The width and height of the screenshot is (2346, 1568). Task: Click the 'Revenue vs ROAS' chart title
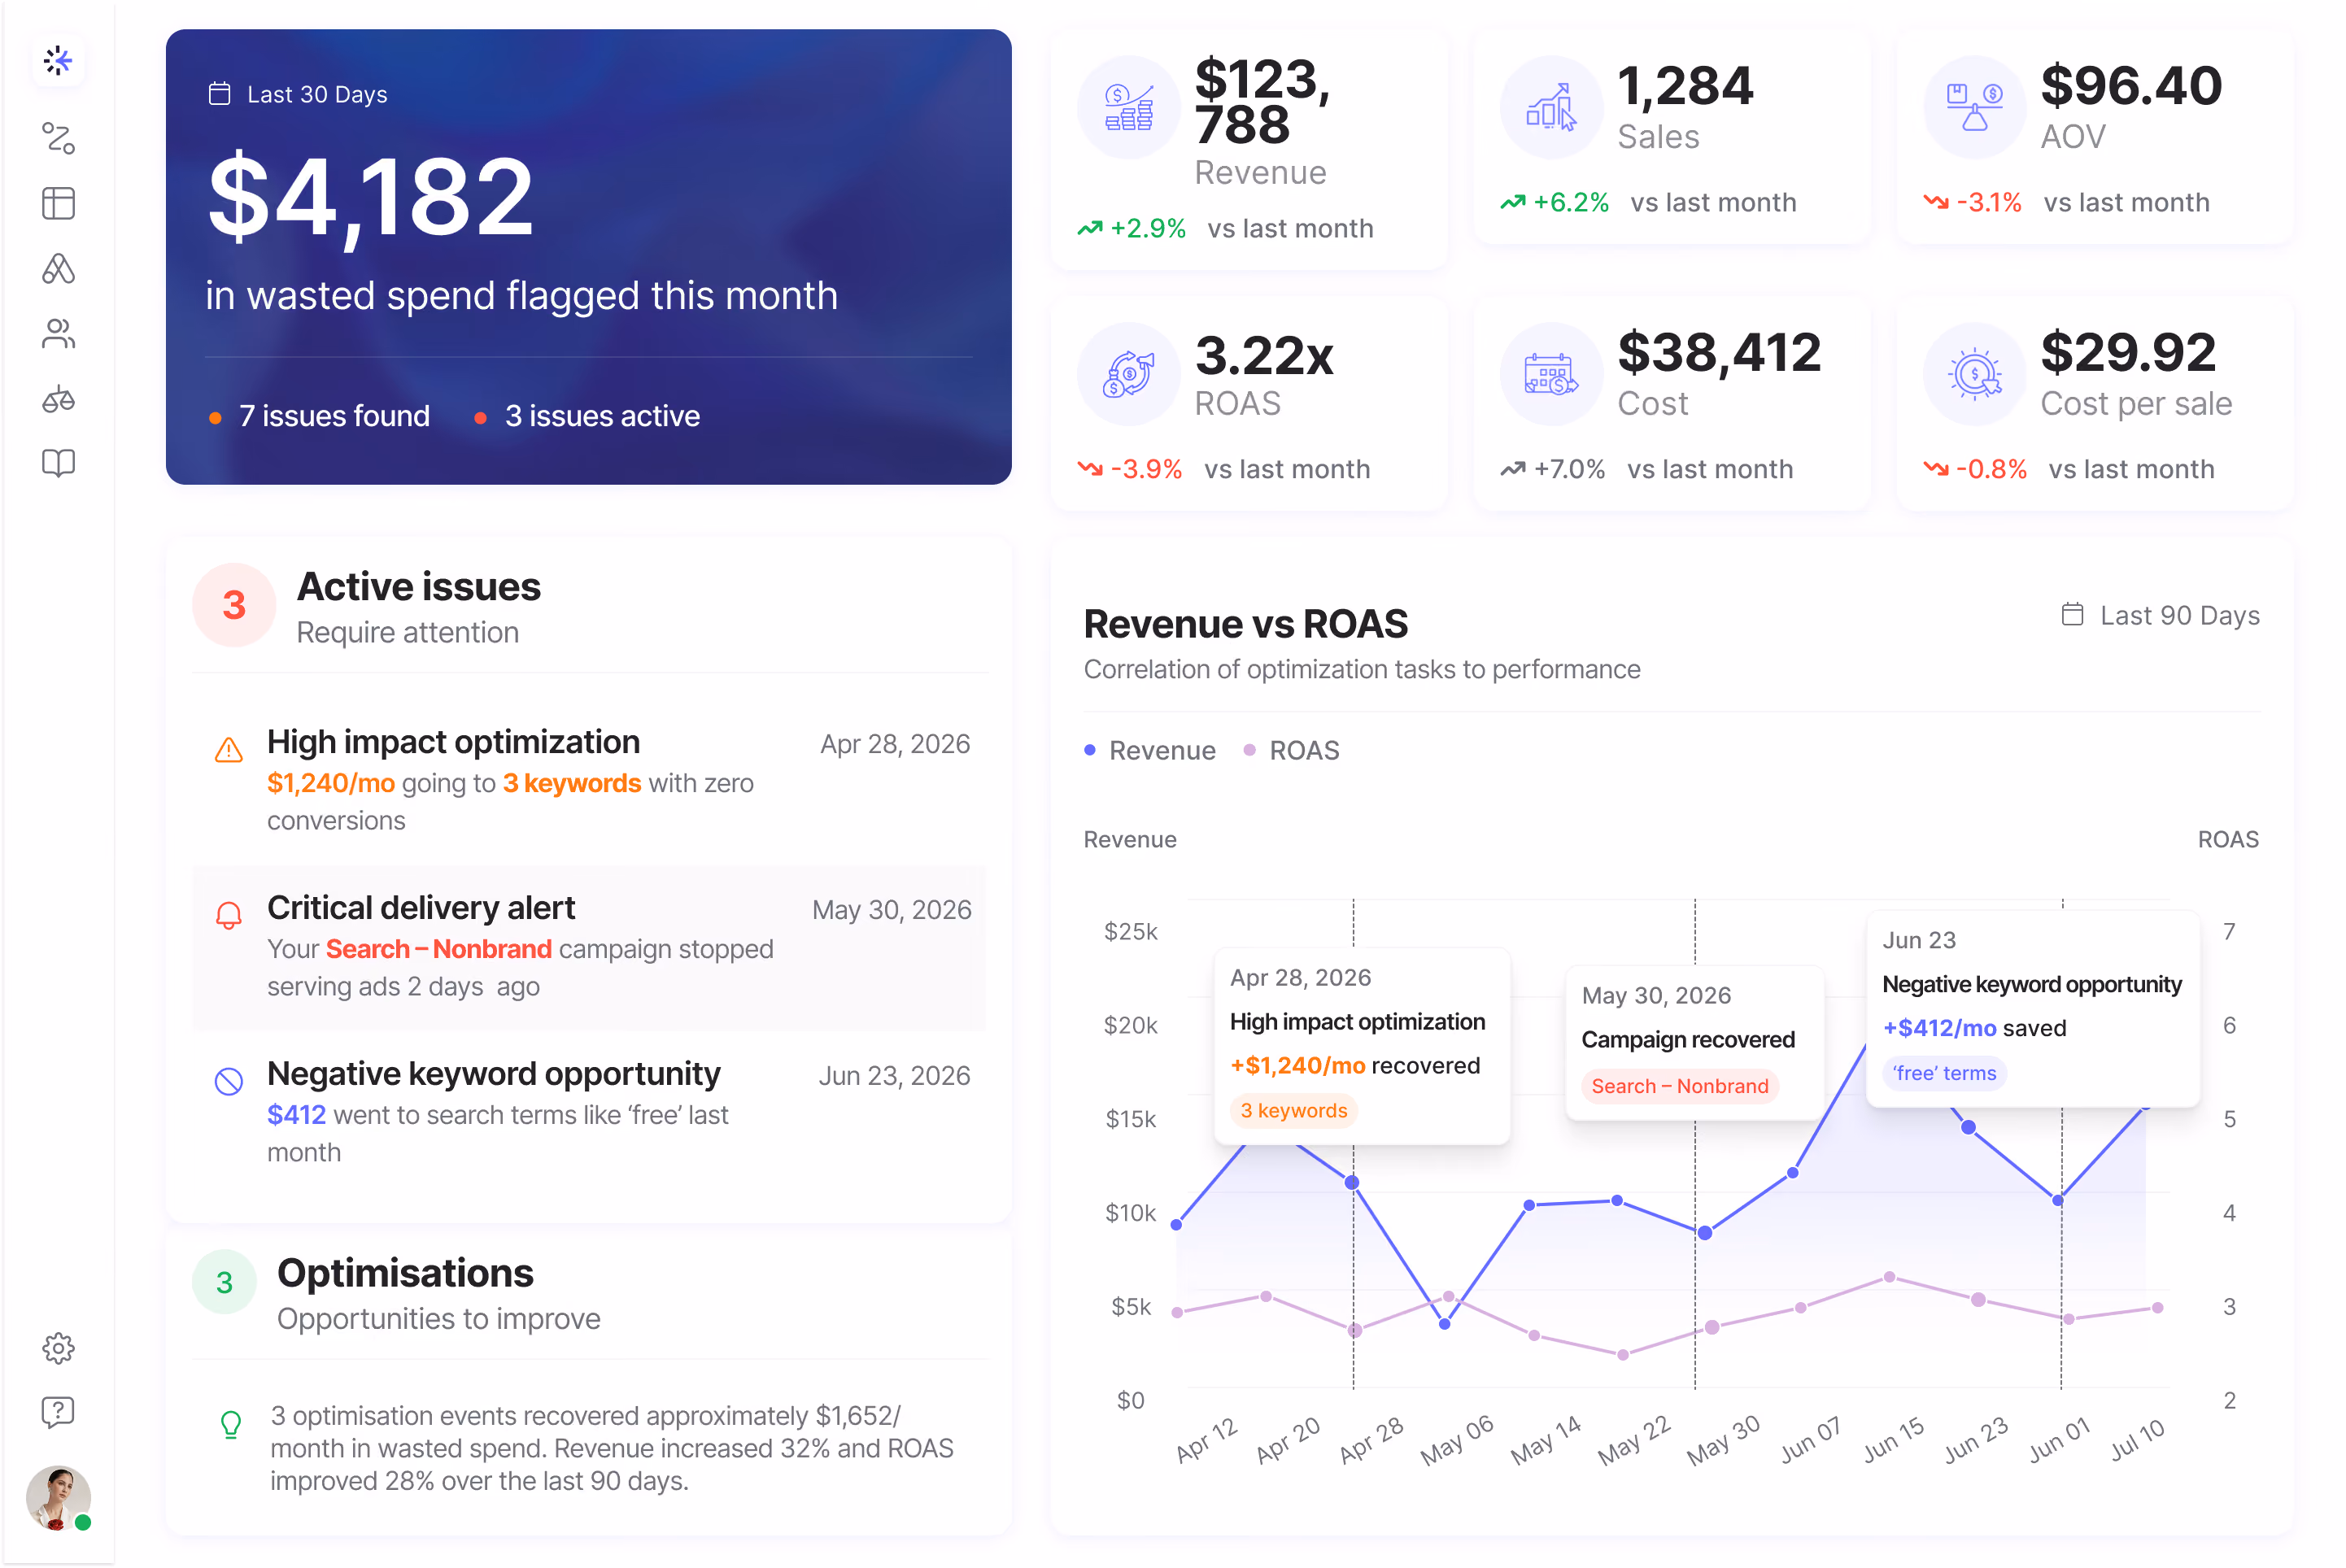click(1246, 624)
